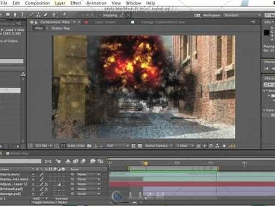This screenshot has height=206, width=275.
Task: Click the Fast Previews button
Action: (x=205, y=146)
